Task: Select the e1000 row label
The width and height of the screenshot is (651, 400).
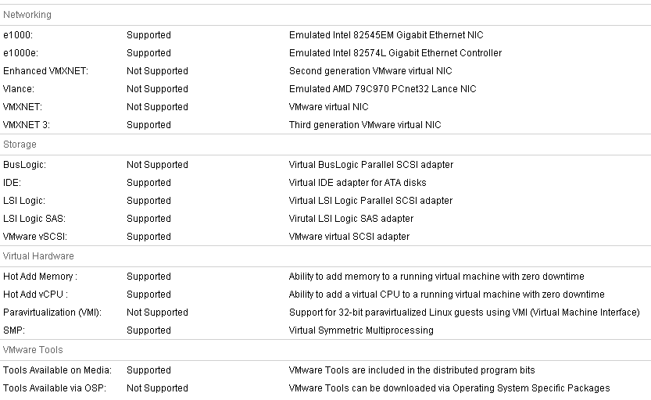Action: [x=18, y=35]
